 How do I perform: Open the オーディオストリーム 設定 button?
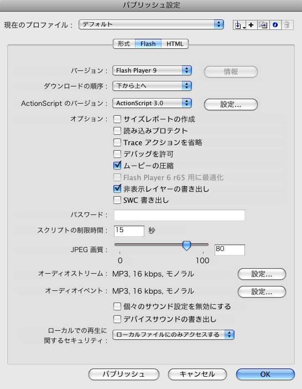[x=262, y=274]
